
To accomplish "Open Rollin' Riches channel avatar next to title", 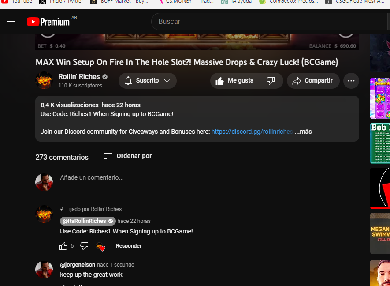I will tap(44, 80).
